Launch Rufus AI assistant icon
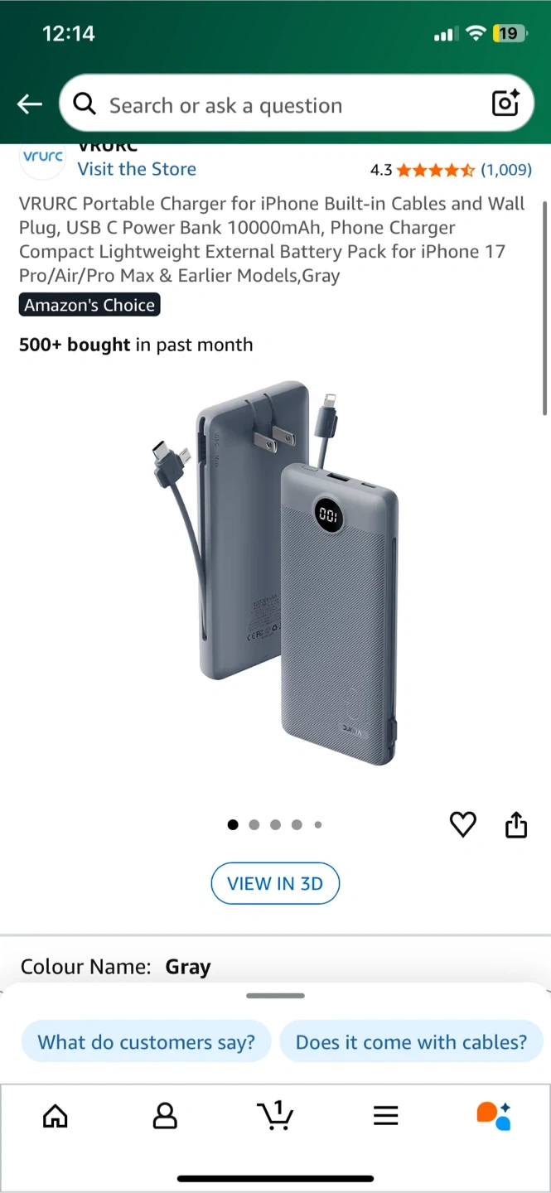The width and height of the screenshot is (551, 1193). (x=494, y=1115)
